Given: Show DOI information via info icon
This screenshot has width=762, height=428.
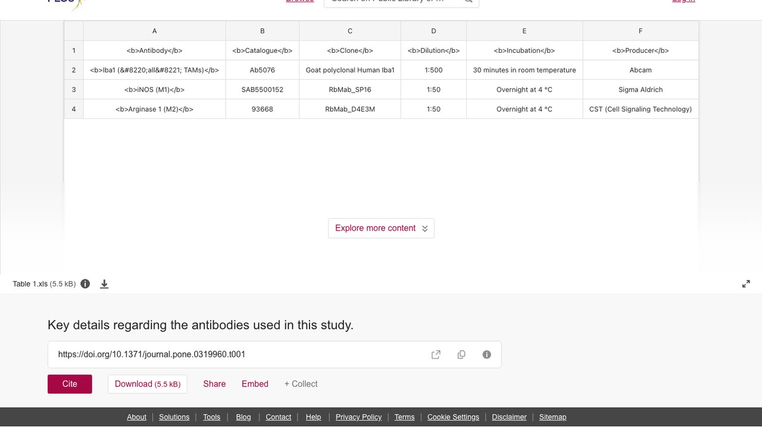Looking at the screenshot, I should pyautogui.click(x=487, y=354).
